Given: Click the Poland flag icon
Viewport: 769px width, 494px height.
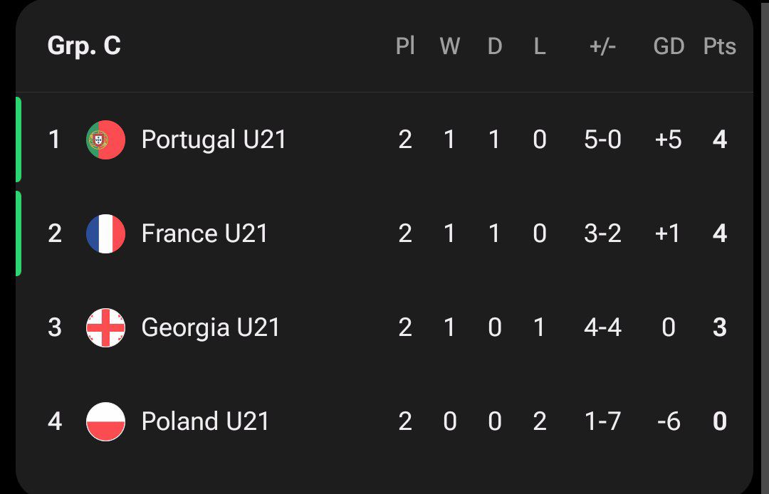Looking at the screenshot, I should [105, 421].
